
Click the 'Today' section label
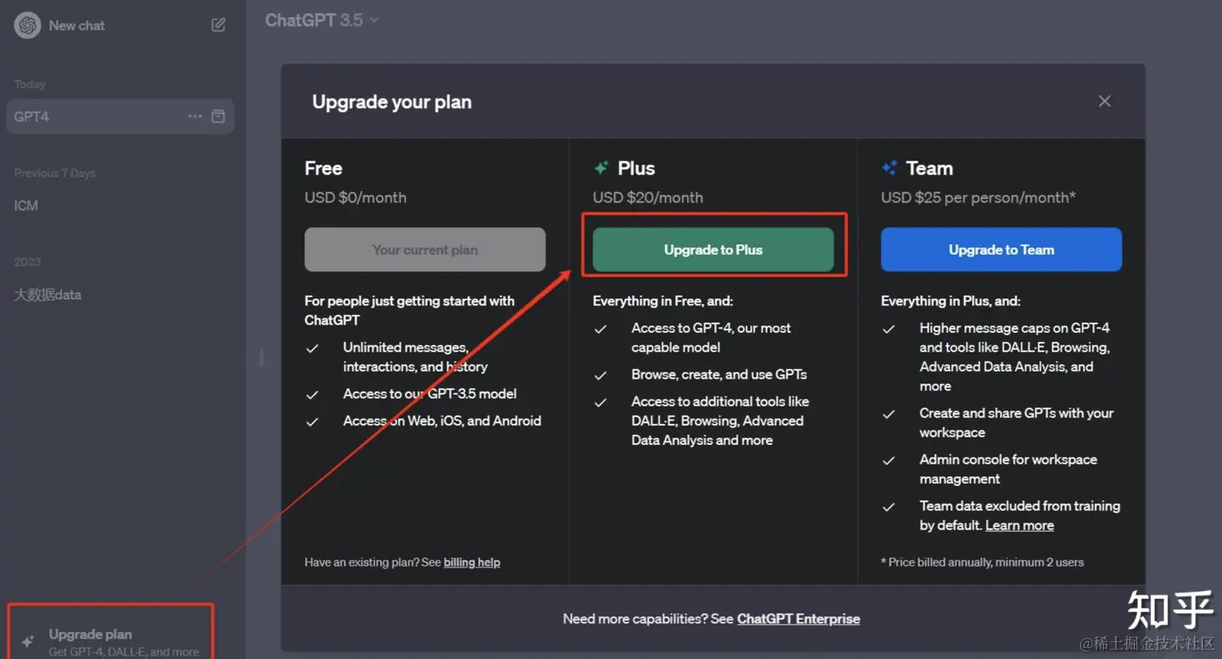(x=30, y=84)
